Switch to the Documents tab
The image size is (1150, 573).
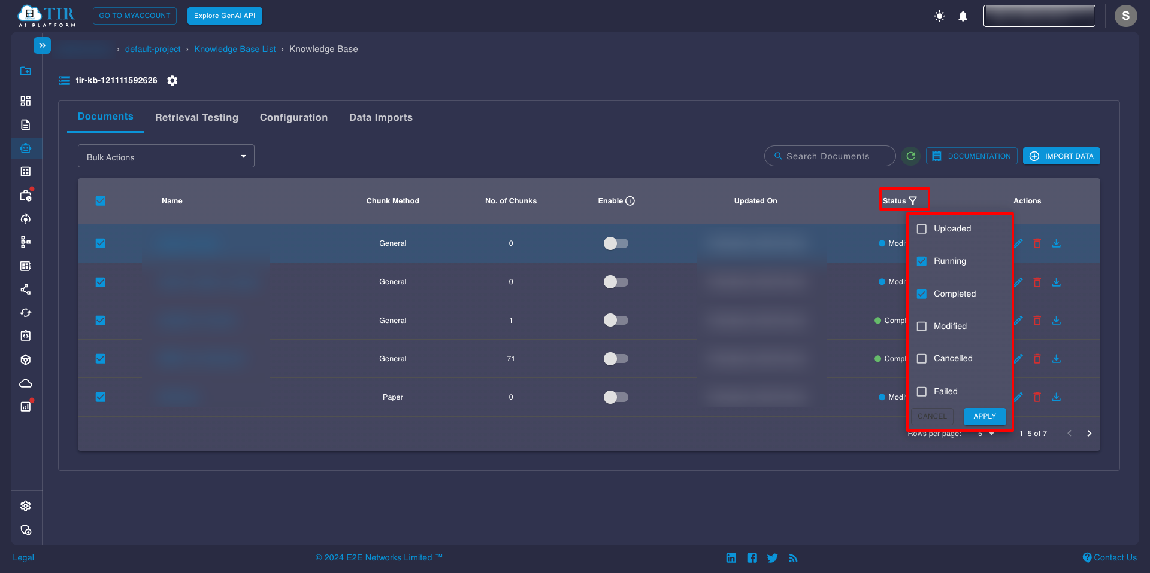pos(105,117)
